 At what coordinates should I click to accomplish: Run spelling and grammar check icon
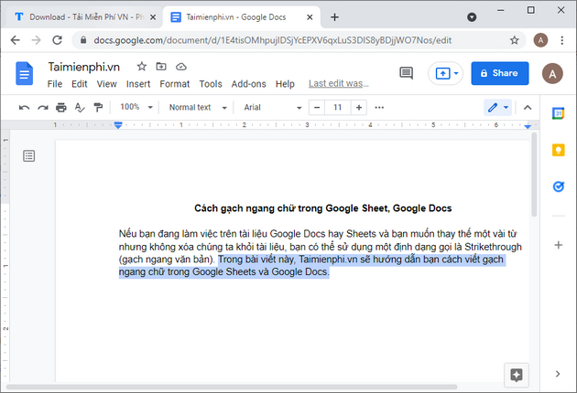[80, 108]
